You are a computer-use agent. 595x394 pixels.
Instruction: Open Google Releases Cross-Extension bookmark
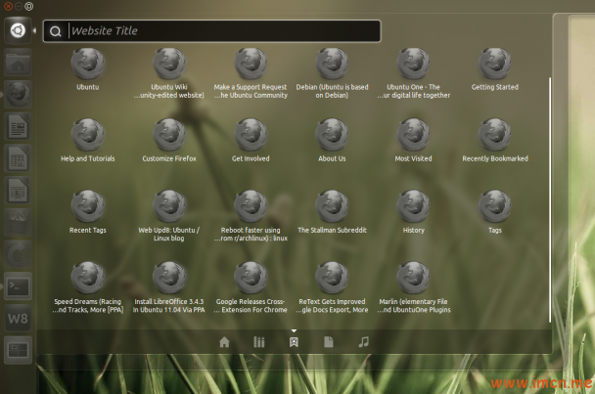251,287
